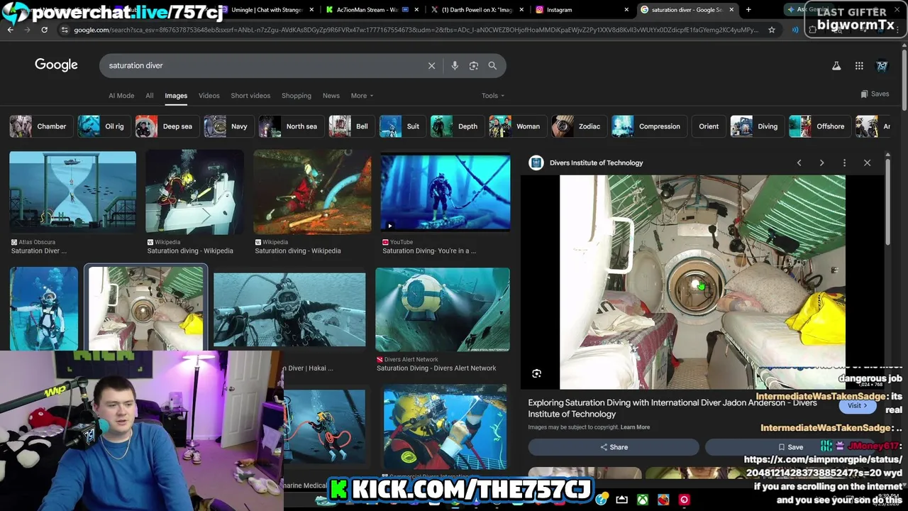Image resolution: width=908 pixels, height=511 pixels.
Task: Filter by the Oil rig chip
Action: pos(103,126)
